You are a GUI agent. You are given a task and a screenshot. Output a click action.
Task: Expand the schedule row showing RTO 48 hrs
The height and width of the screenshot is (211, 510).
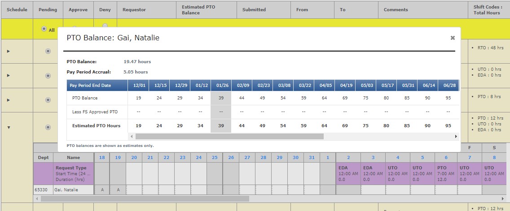click(x=8, y=51)
